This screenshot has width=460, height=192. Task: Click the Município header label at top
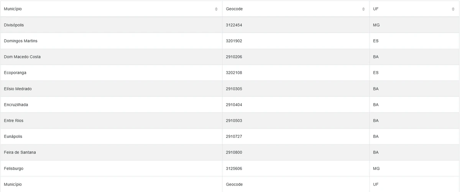13,9
